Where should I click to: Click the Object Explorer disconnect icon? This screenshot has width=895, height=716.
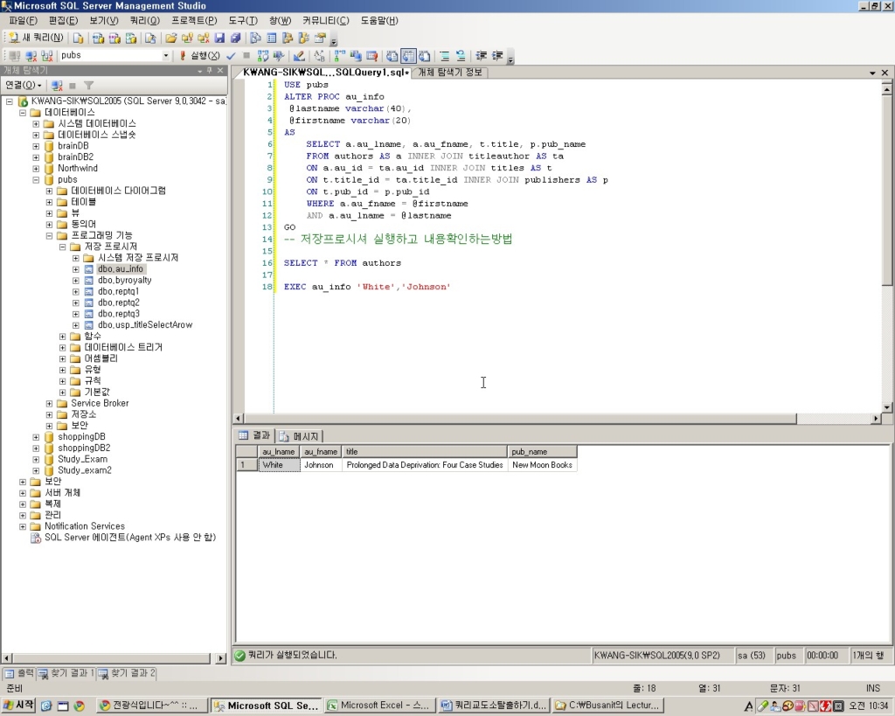click(x=57, y=85)
